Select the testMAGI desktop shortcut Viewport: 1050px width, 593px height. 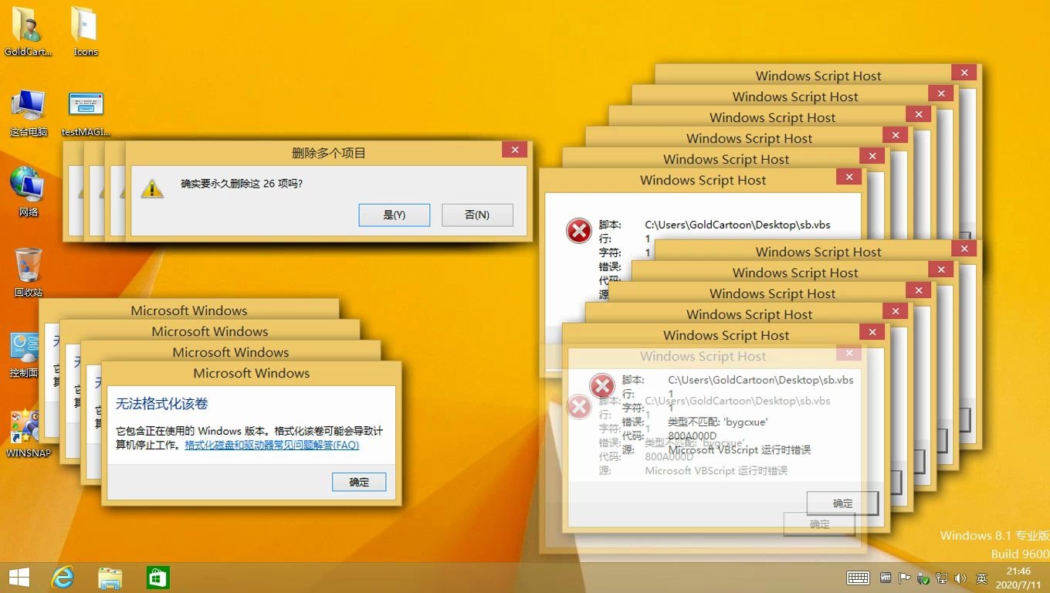[85, 112]
